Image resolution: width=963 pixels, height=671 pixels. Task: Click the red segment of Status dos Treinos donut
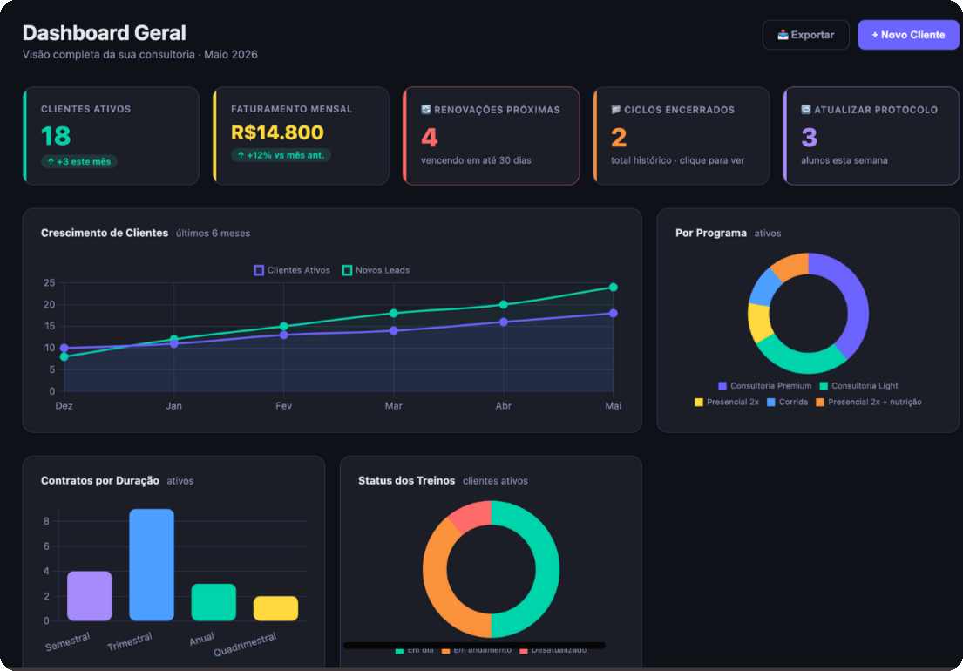tap(473, 514)
